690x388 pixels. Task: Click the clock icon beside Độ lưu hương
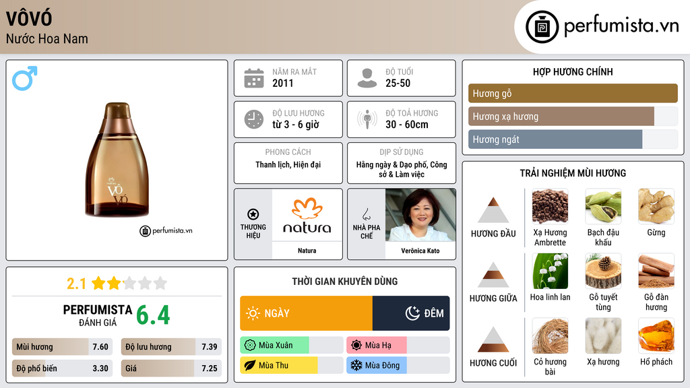pos(254,119)
